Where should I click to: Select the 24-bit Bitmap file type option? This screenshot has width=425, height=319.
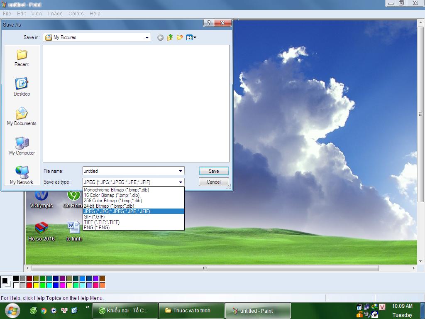[x=109, y=206]
